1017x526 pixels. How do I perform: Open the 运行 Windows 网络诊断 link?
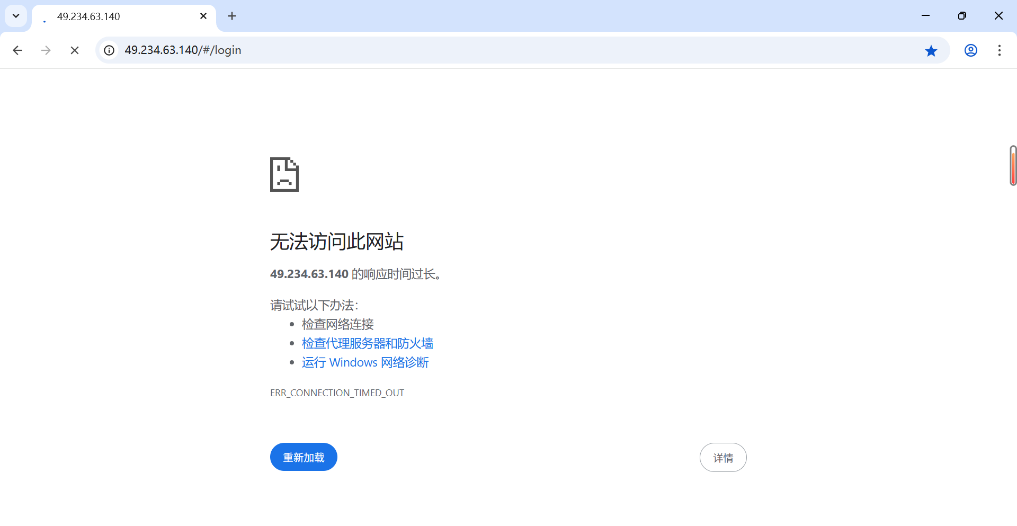365,362
